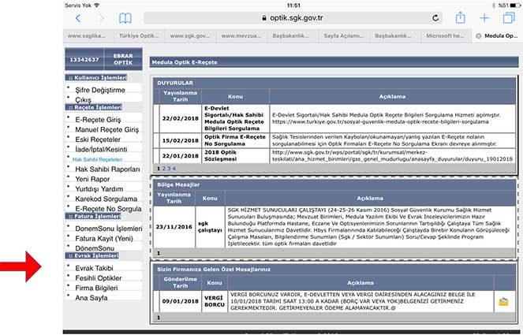The image size is (523, 335).
Task: Open DonemSonu İşlemleri
Action: 109,229
